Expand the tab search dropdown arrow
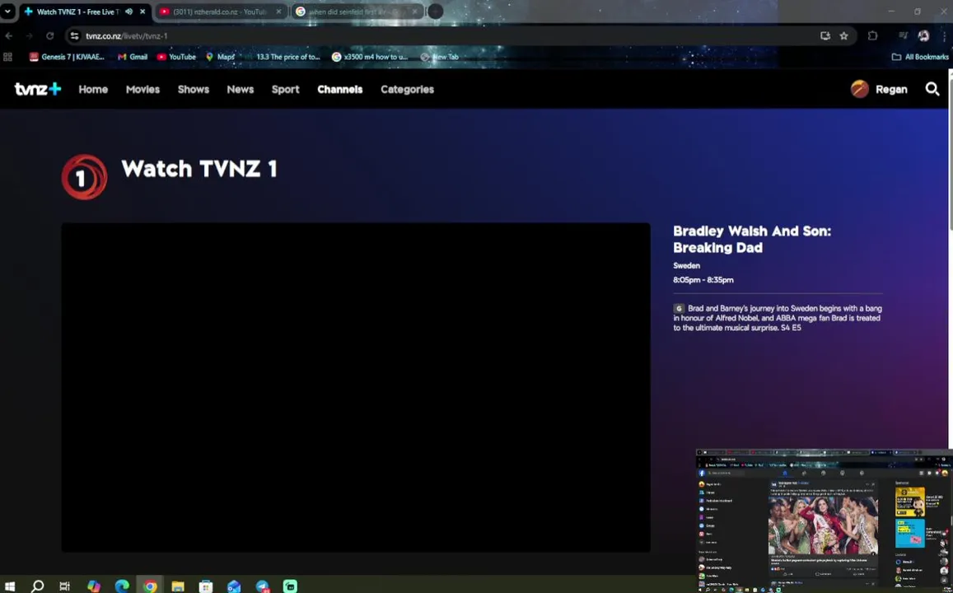This screenshot has height=593, width=953. (7, 12)
